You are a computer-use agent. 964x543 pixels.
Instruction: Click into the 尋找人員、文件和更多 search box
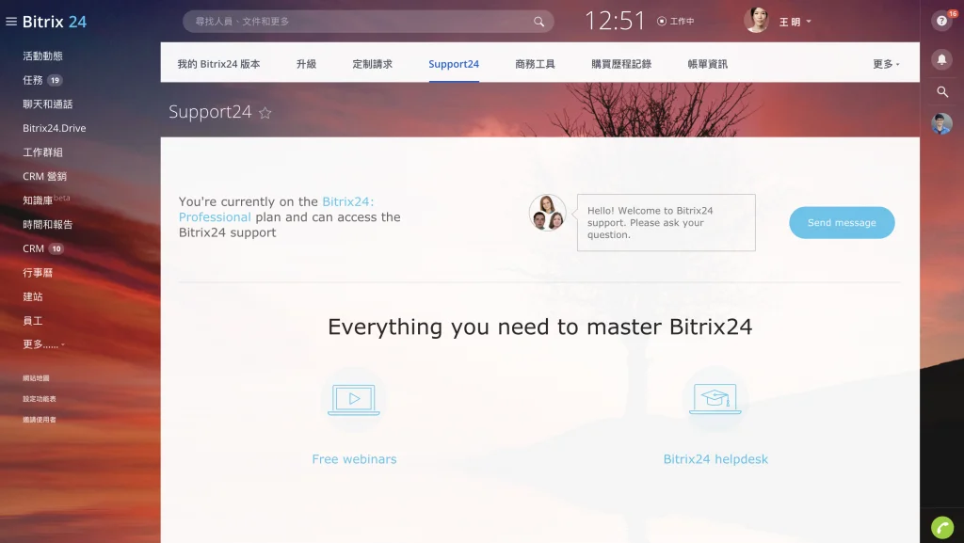point(358,22)
